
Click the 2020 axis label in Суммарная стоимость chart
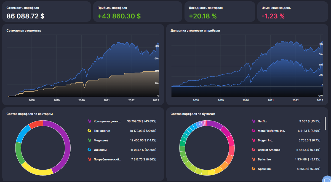pyautogui.click(x=81, y=100)
